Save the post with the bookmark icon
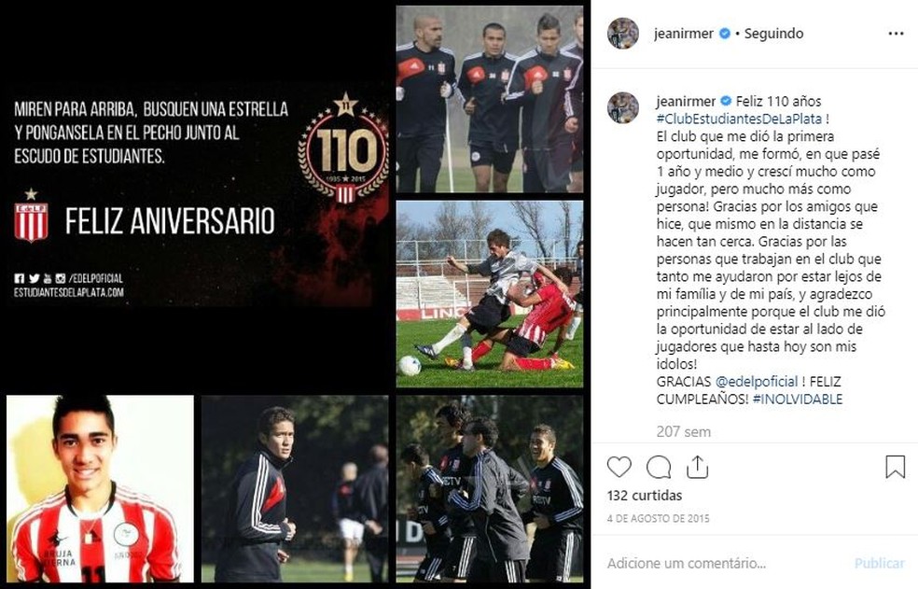Screen dimensions: 918x589 click(896, 467)
